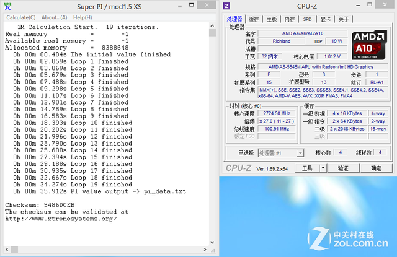Click the 'Loop 19 finished' line

[x=73, y=185]
